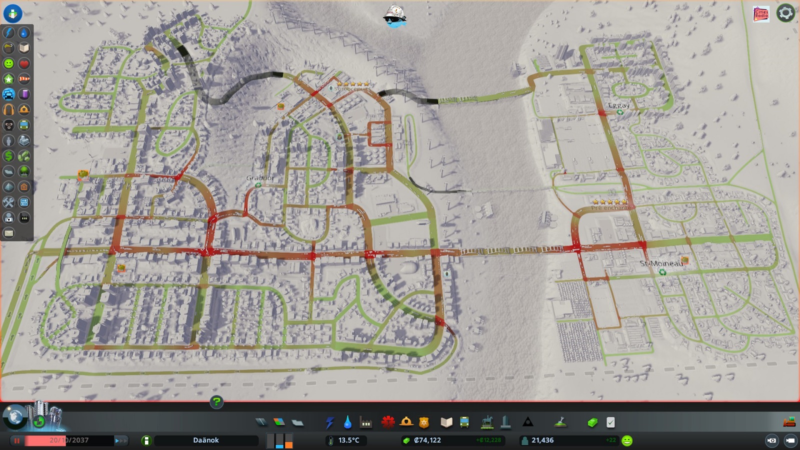This screenshot has height=450, width=800.
Task: Click the Roads build menu icon
Action: point(261,422)
